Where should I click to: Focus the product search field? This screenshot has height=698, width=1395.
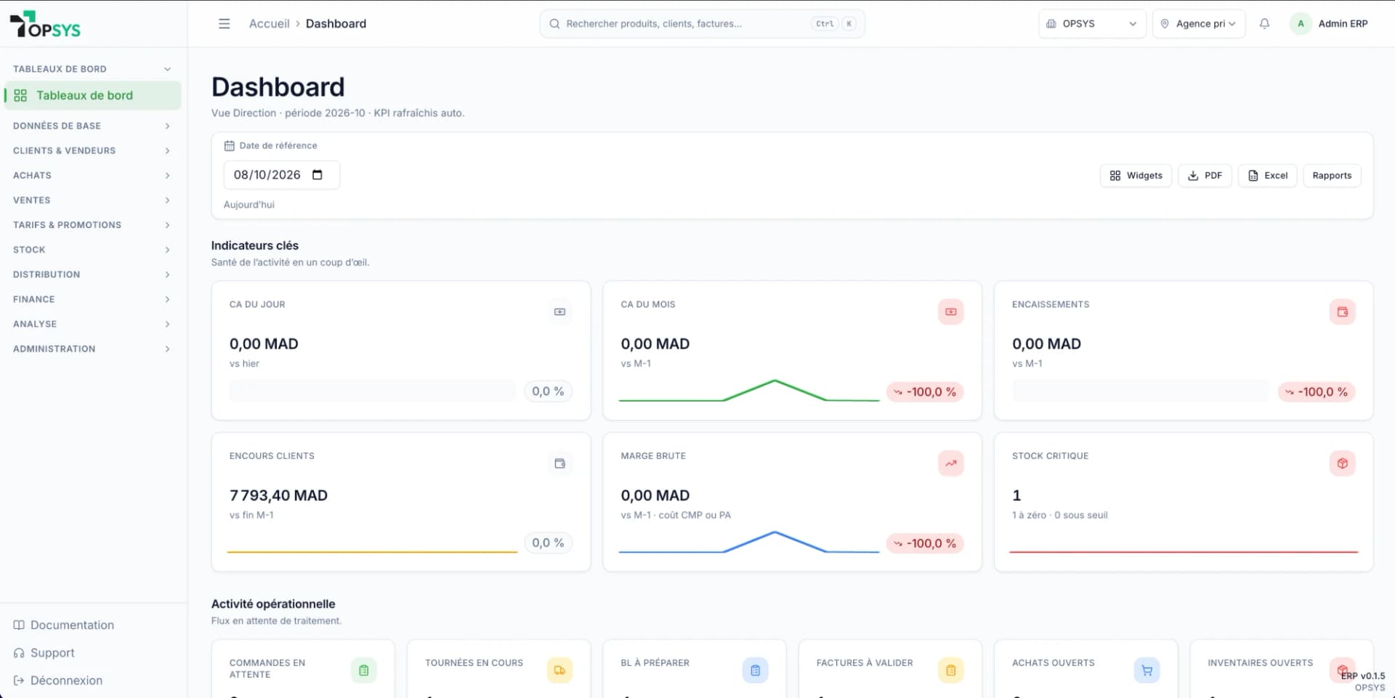click(702, 24)
